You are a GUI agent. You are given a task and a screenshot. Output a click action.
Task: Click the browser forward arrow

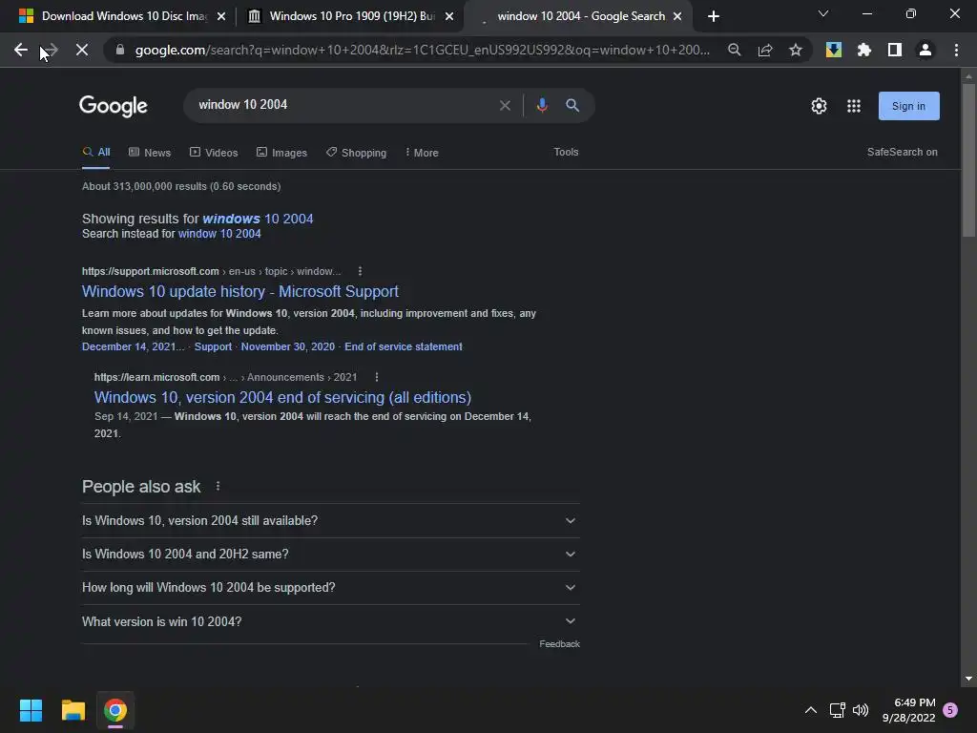point(51,50)
